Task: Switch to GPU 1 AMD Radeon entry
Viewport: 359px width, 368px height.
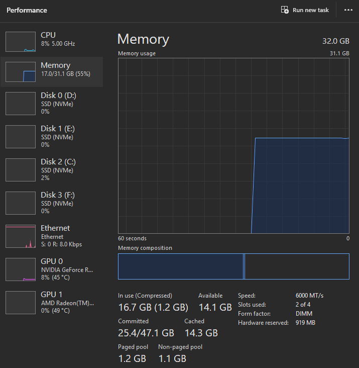Action: [52, 302]
